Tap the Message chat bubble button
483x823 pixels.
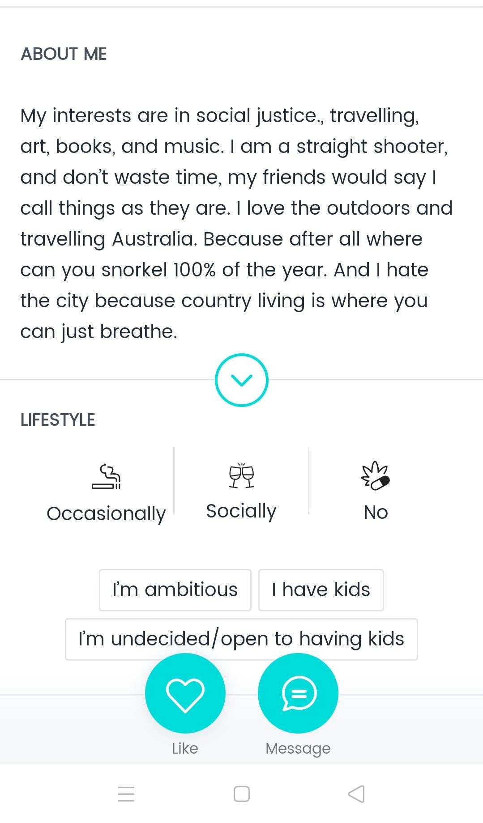298,693
